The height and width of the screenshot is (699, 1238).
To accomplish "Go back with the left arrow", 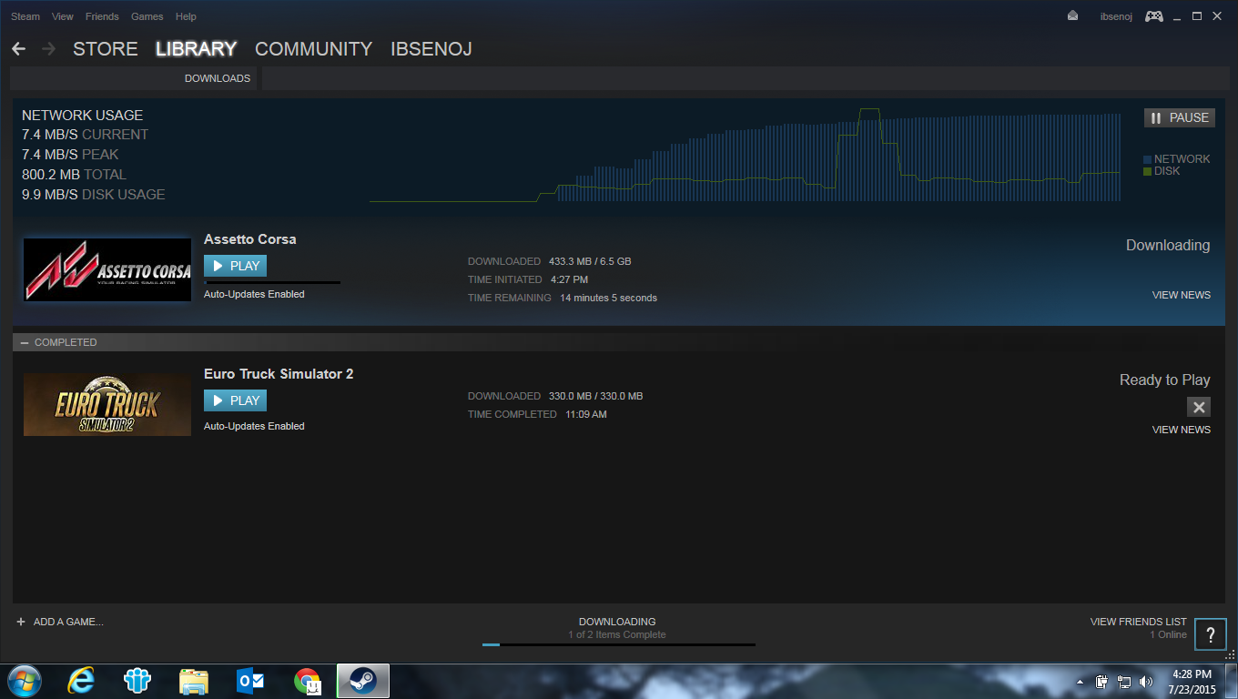I will tap(18, 49).
